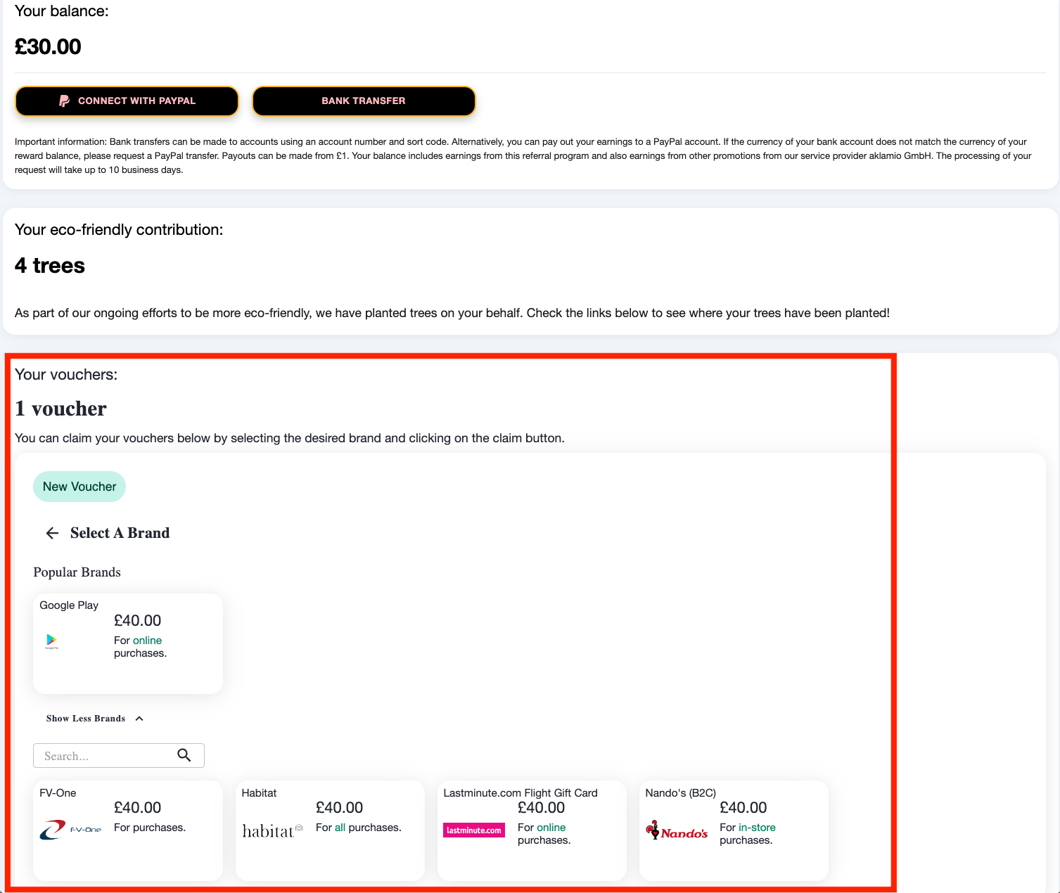Click the PayPal logo icon

(64, 101)
